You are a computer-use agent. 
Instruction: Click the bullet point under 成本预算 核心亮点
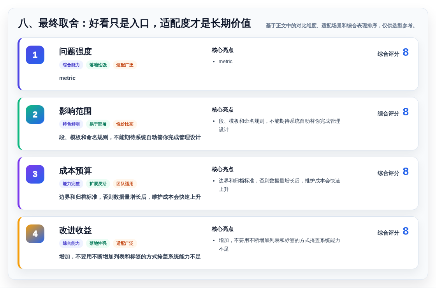tap(279, 185)
